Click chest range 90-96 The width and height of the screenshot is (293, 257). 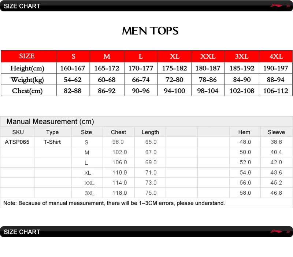[141, 91]
